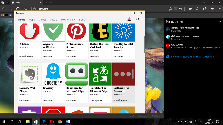
Task: Switch to the Apps tab in Store
Action: tap(32, 20)
